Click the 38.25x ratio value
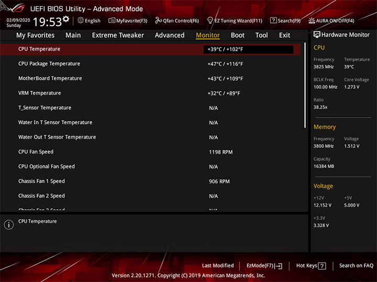Screen dimensions: 377x282 (x=320, y=107)
